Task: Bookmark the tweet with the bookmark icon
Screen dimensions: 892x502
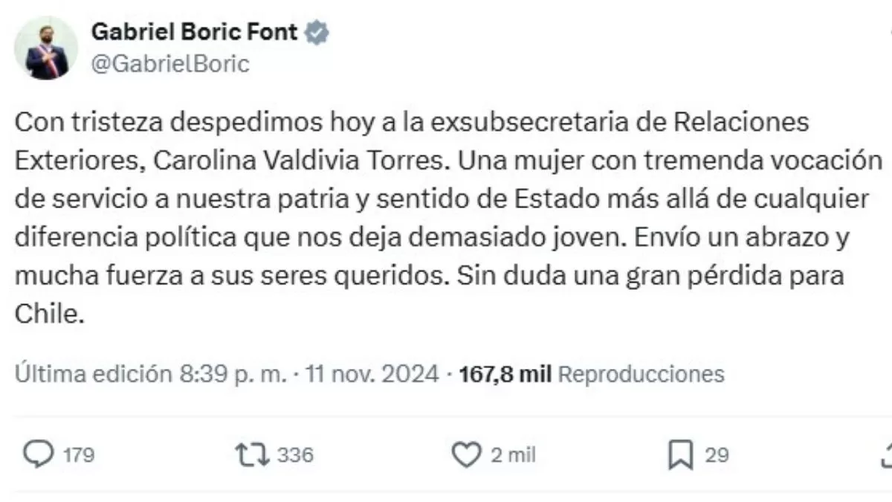Action: click(680, 454)
